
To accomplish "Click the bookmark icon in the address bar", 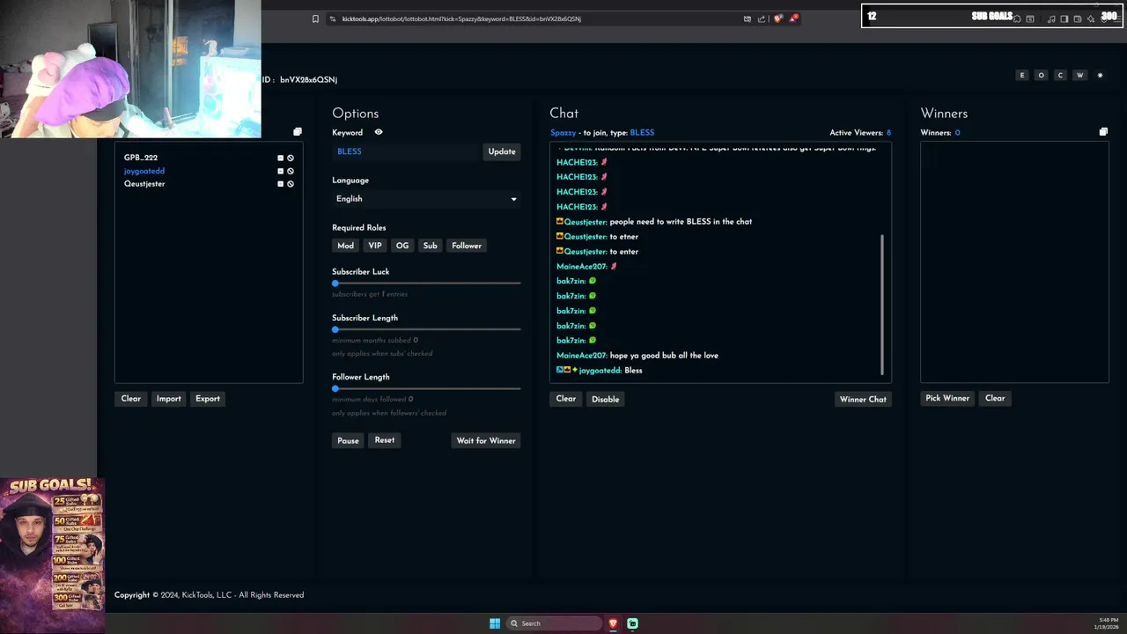I will 315,18.
